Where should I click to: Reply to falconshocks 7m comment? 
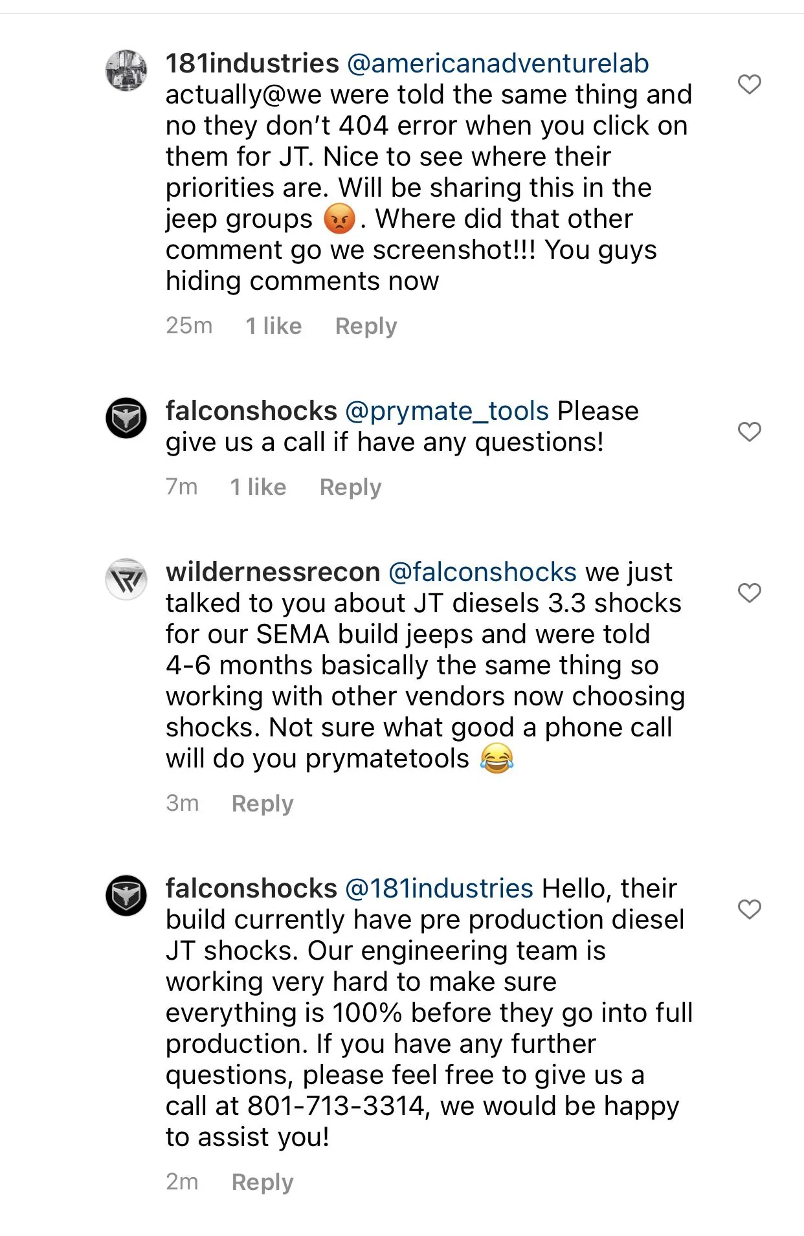coord(350,487)
